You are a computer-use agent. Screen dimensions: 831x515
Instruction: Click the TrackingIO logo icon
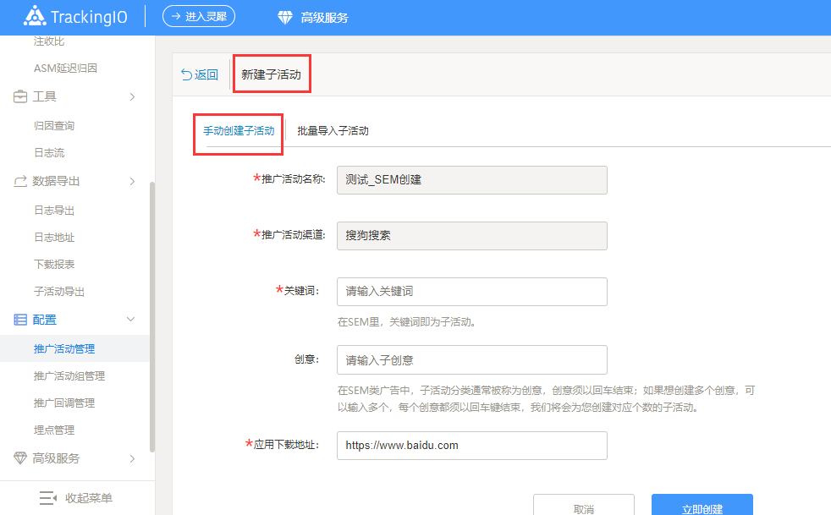point(35,17)
